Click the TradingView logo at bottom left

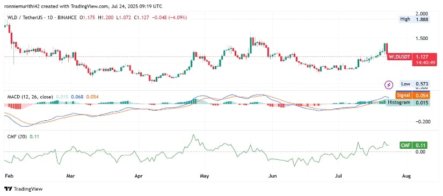click(x=24, y=189)
